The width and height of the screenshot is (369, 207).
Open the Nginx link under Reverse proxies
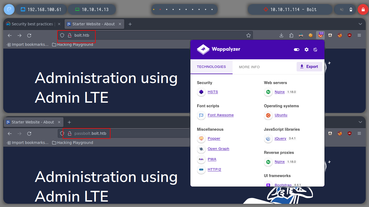point(280,162)
